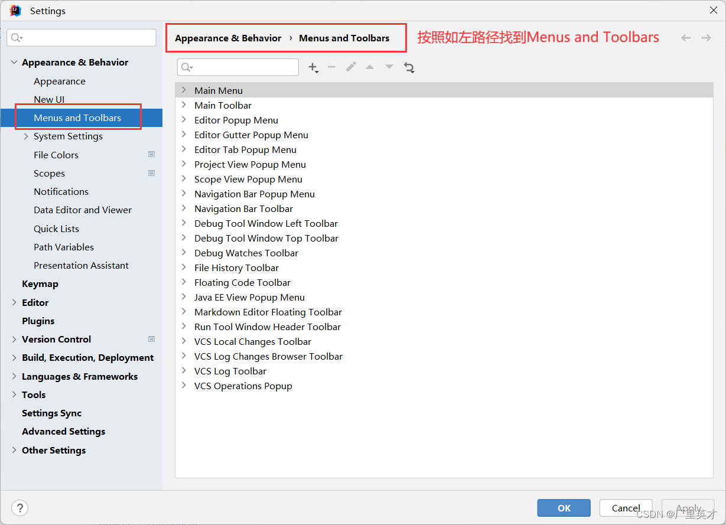Click the Remove action (−) icon

click(x=331, y=67)
